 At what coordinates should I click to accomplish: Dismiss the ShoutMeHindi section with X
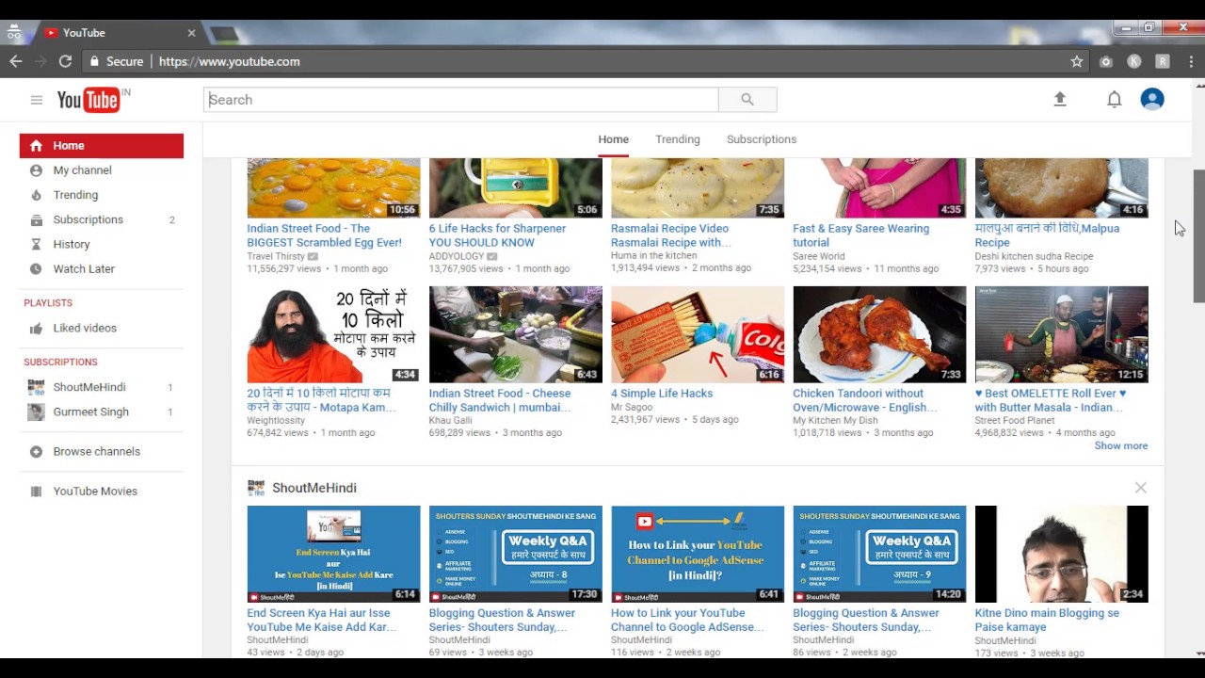tap(1141, 488)
